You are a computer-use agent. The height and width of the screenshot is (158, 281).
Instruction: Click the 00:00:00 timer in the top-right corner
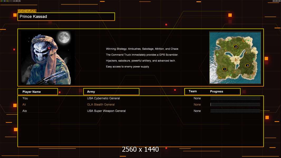tap(277, 1)
